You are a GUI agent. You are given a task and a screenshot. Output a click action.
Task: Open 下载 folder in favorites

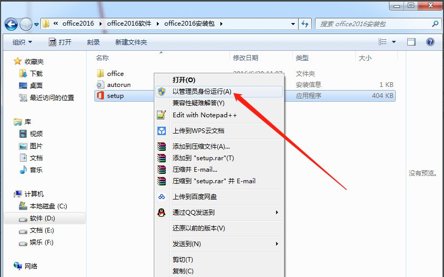pos(36,74)
